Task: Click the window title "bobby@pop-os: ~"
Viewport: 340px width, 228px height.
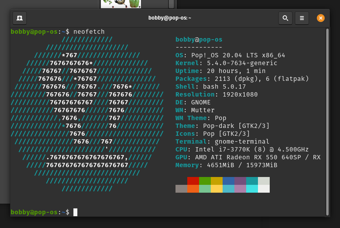Action: click(x=170, y=18)
